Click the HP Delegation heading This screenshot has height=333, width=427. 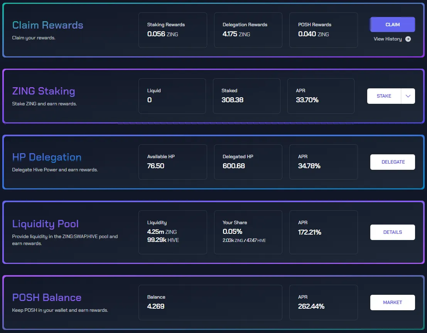(x=47, y=157)
